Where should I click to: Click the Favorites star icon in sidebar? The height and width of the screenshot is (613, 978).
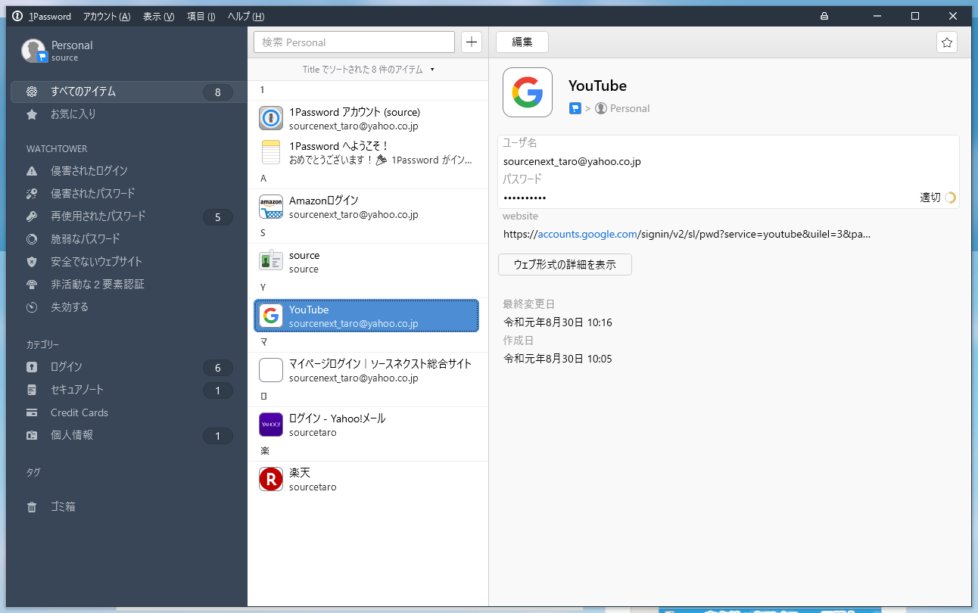point(32,114)
